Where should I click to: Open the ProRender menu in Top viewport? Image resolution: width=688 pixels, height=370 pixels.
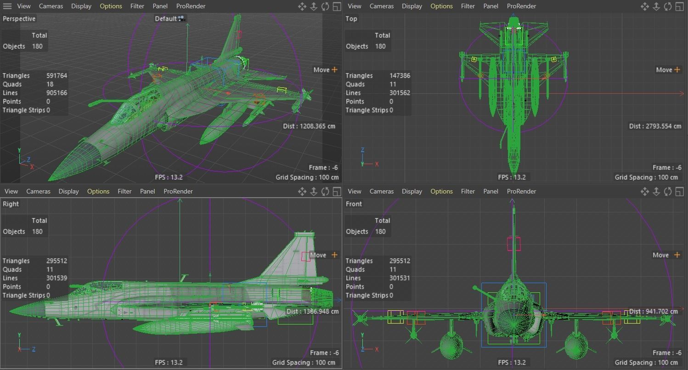[x=521, y=6]
